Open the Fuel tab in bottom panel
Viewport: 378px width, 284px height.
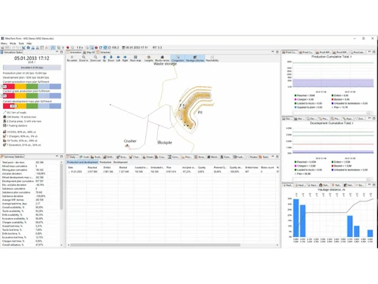pos(238,157)
